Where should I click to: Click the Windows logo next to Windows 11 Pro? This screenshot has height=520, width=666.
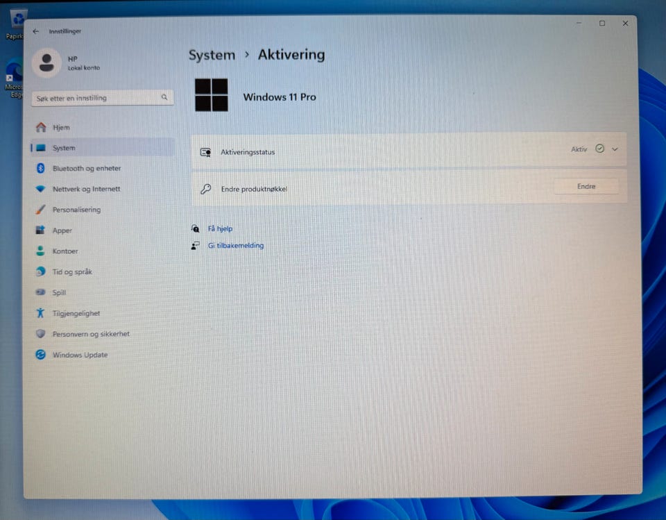coord(211,95)
